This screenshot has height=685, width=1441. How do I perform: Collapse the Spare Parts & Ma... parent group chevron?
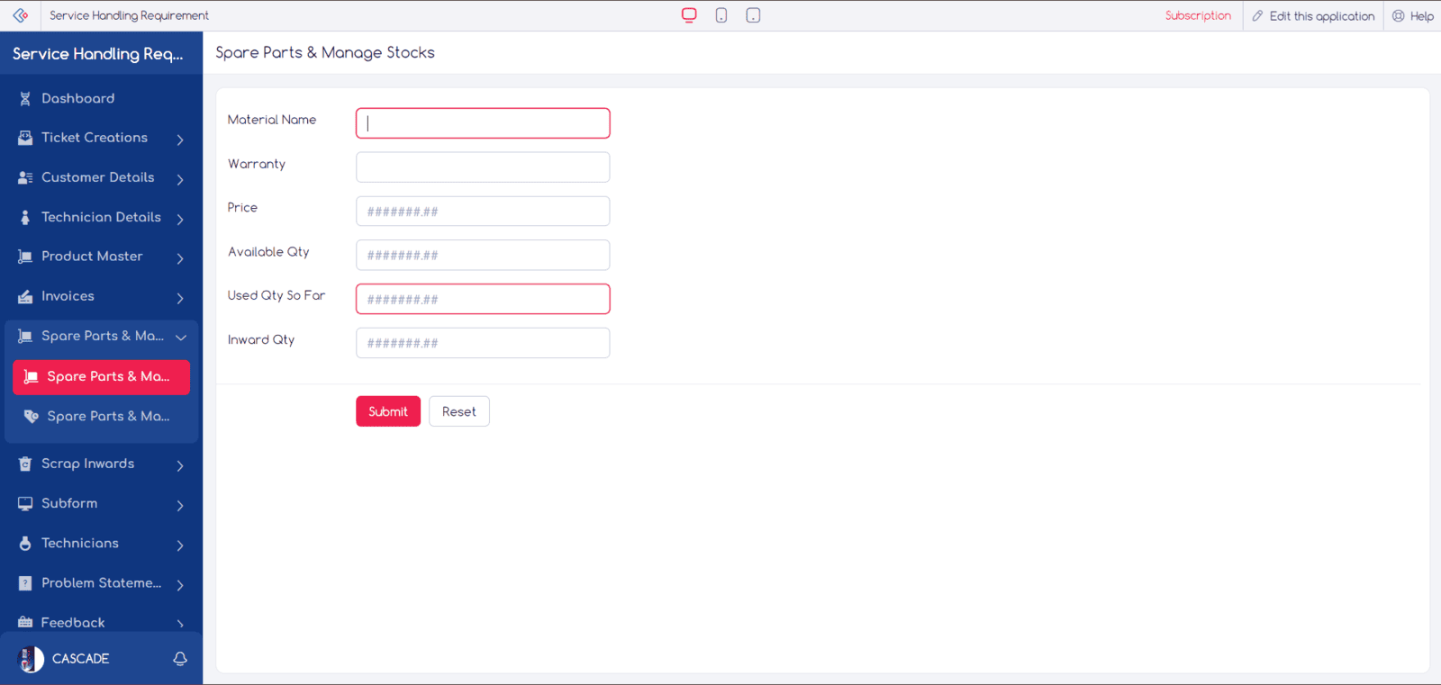(x=181, y=337)
